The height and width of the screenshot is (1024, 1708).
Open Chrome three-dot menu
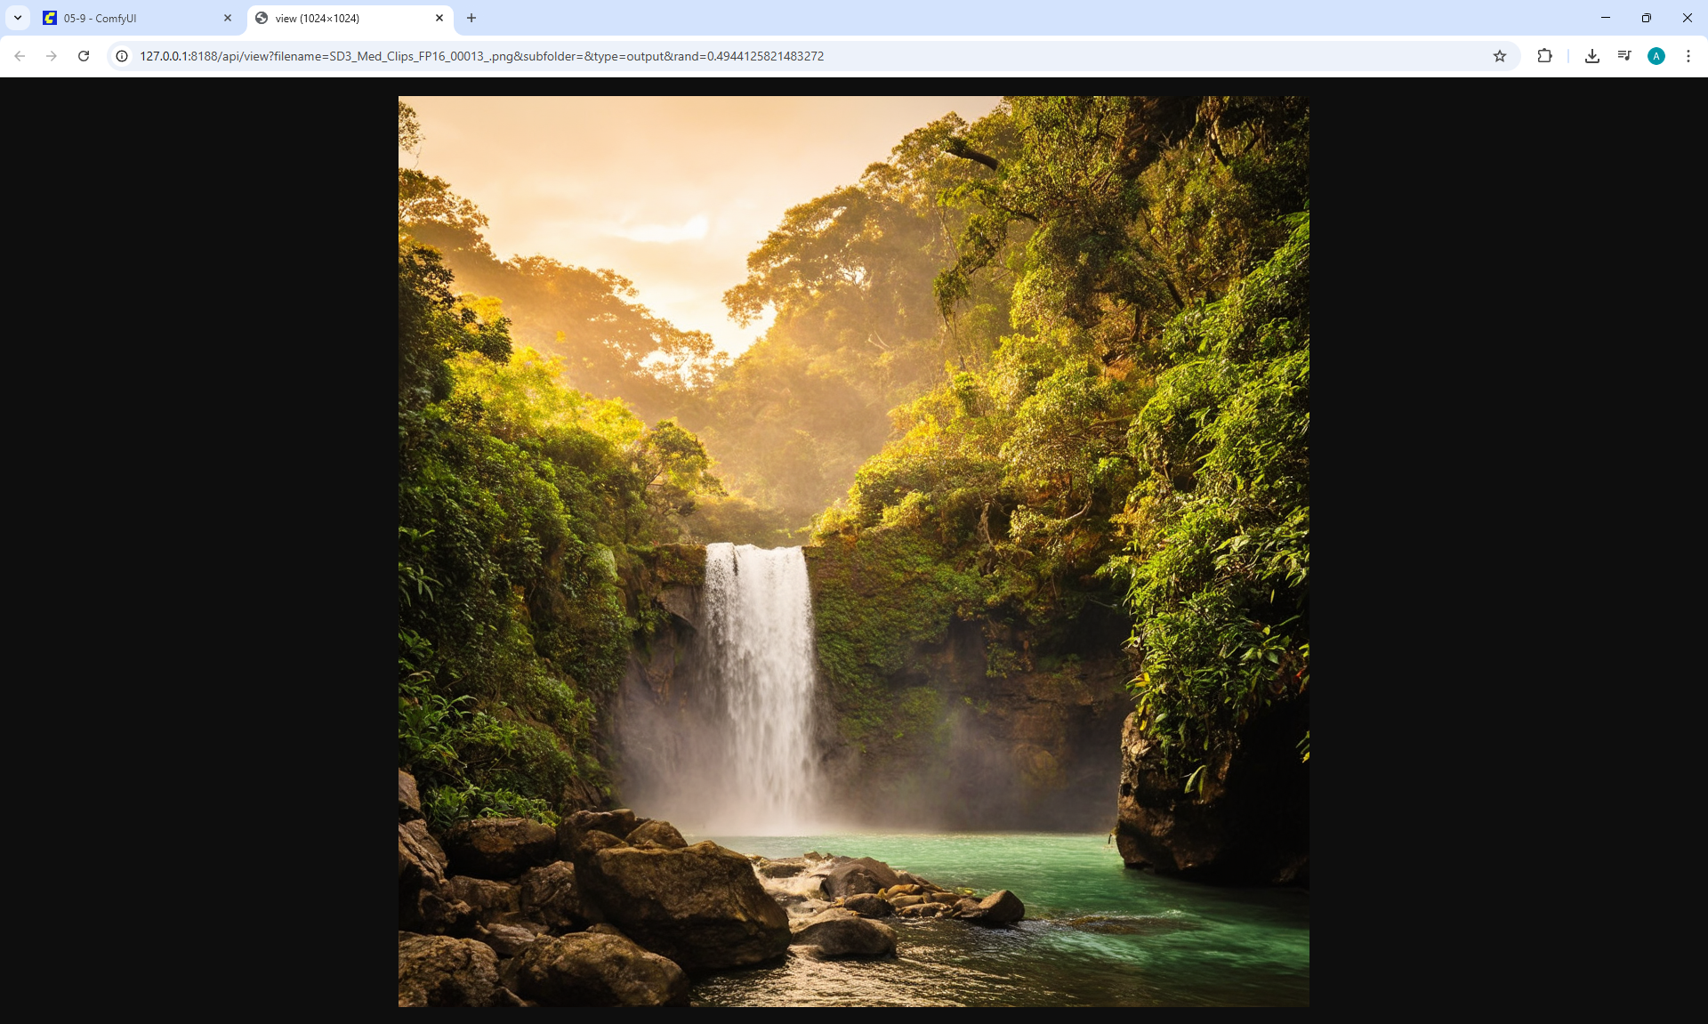click(x=1688, y=56)
